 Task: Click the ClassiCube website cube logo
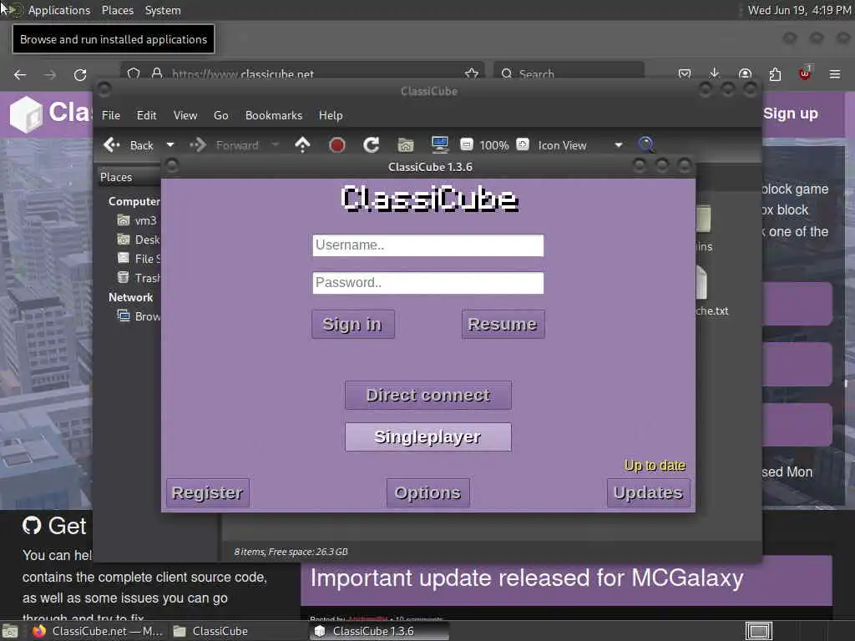(x=26, y=114)
